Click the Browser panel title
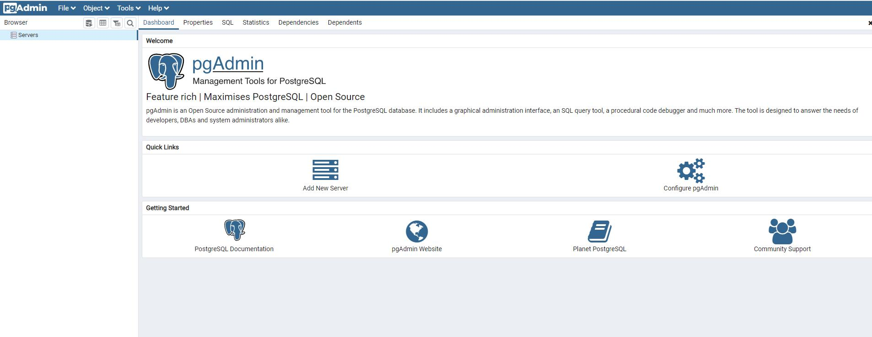Screen dimensions: 872x337 tap(16, 22)
